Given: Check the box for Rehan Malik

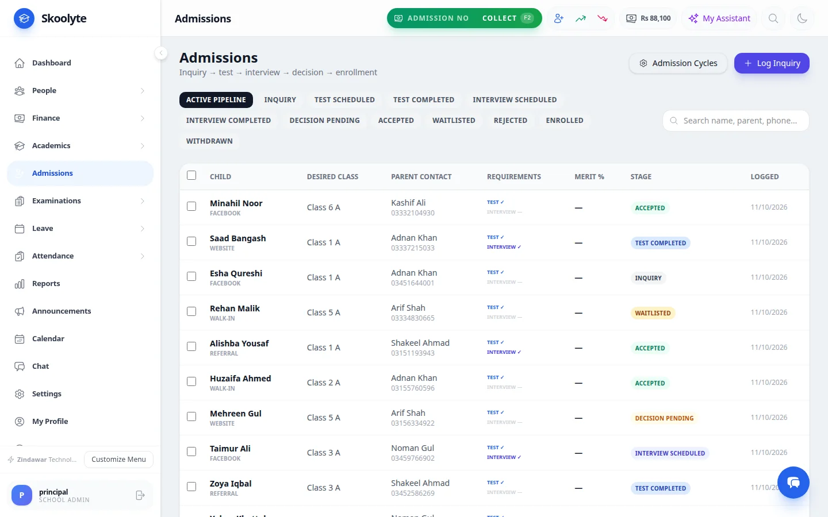Looking at the screenshot, I should [191, 311].
